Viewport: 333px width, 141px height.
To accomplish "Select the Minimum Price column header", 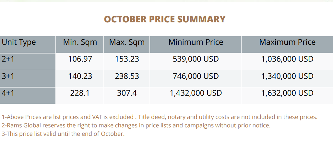I will (x=196, y=42).
